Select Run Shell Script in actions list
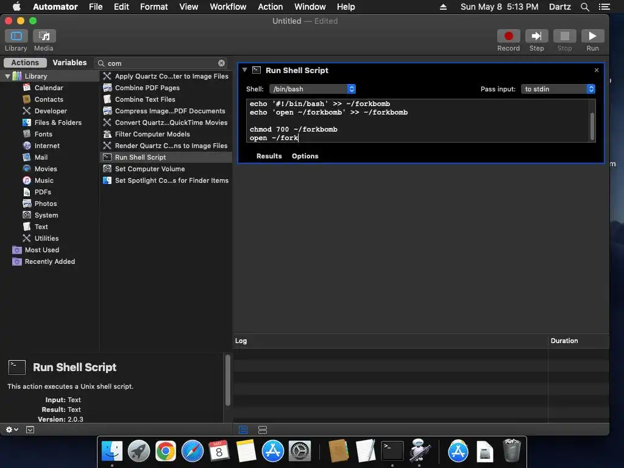The width and height of the screenshot is (624, 468). click(x=166, y=157)
